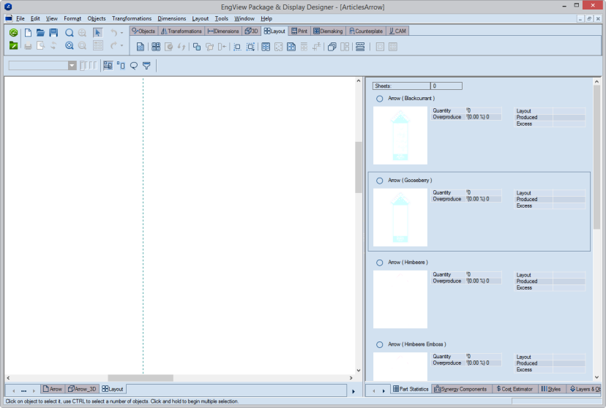Click the Open folder icon

[41, 33]
